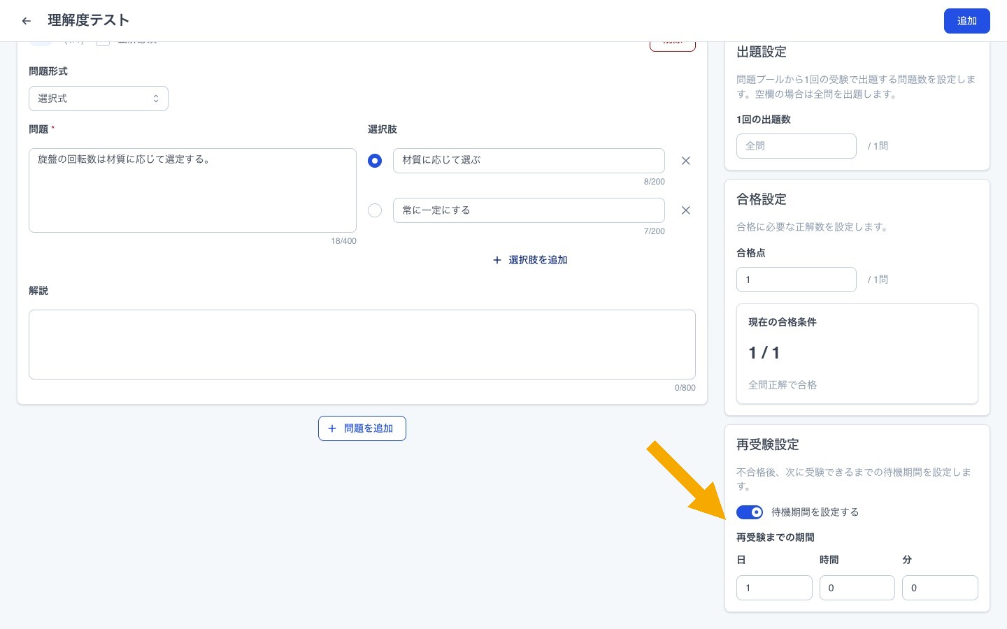Open the 問題形式 dropdown
The width and height of the screenshot is (1007, 629).
99,99
